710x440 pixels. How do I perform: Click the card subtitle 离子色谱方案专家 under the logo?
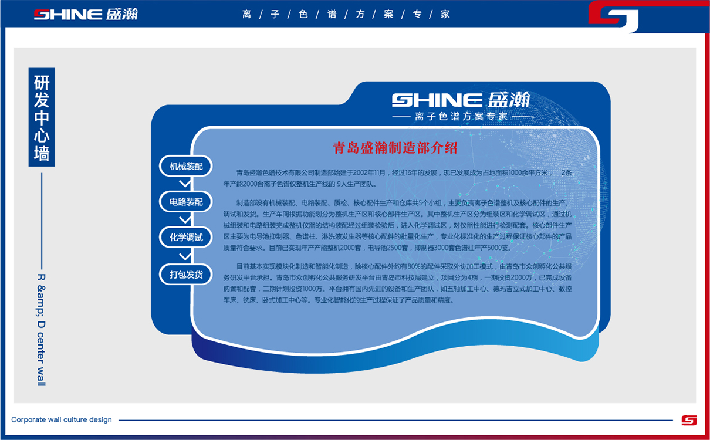(x=461, y=116)
